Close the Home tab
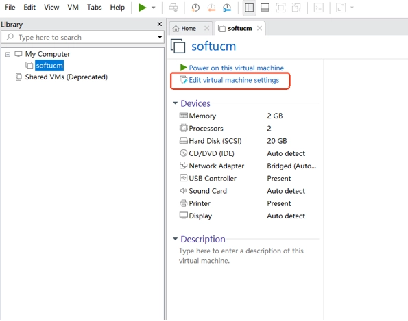This screenshot has width=408, height=321. (206, 28)
